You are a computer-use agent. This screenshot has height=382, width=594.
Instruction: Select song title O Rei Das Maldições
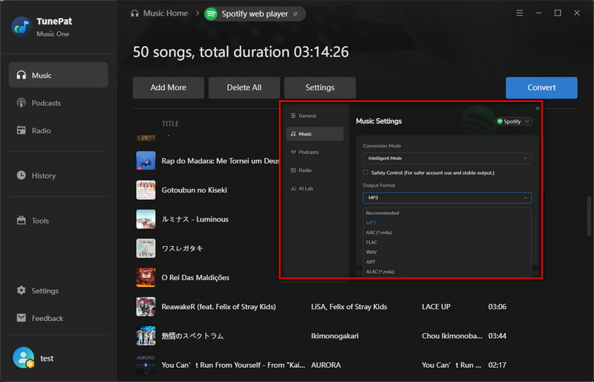[x=195, y=278]
